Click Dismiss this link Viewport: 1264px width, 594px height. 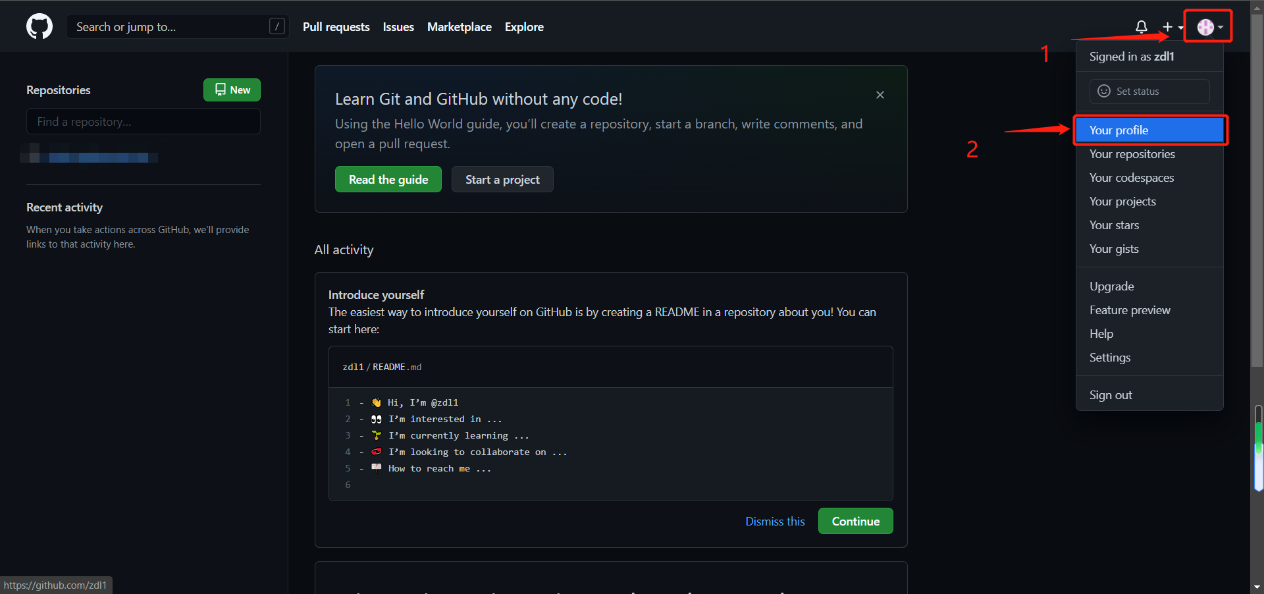[775, 522]
